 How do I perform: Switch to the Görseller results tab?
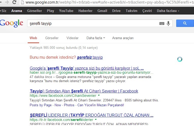[52, 38]
